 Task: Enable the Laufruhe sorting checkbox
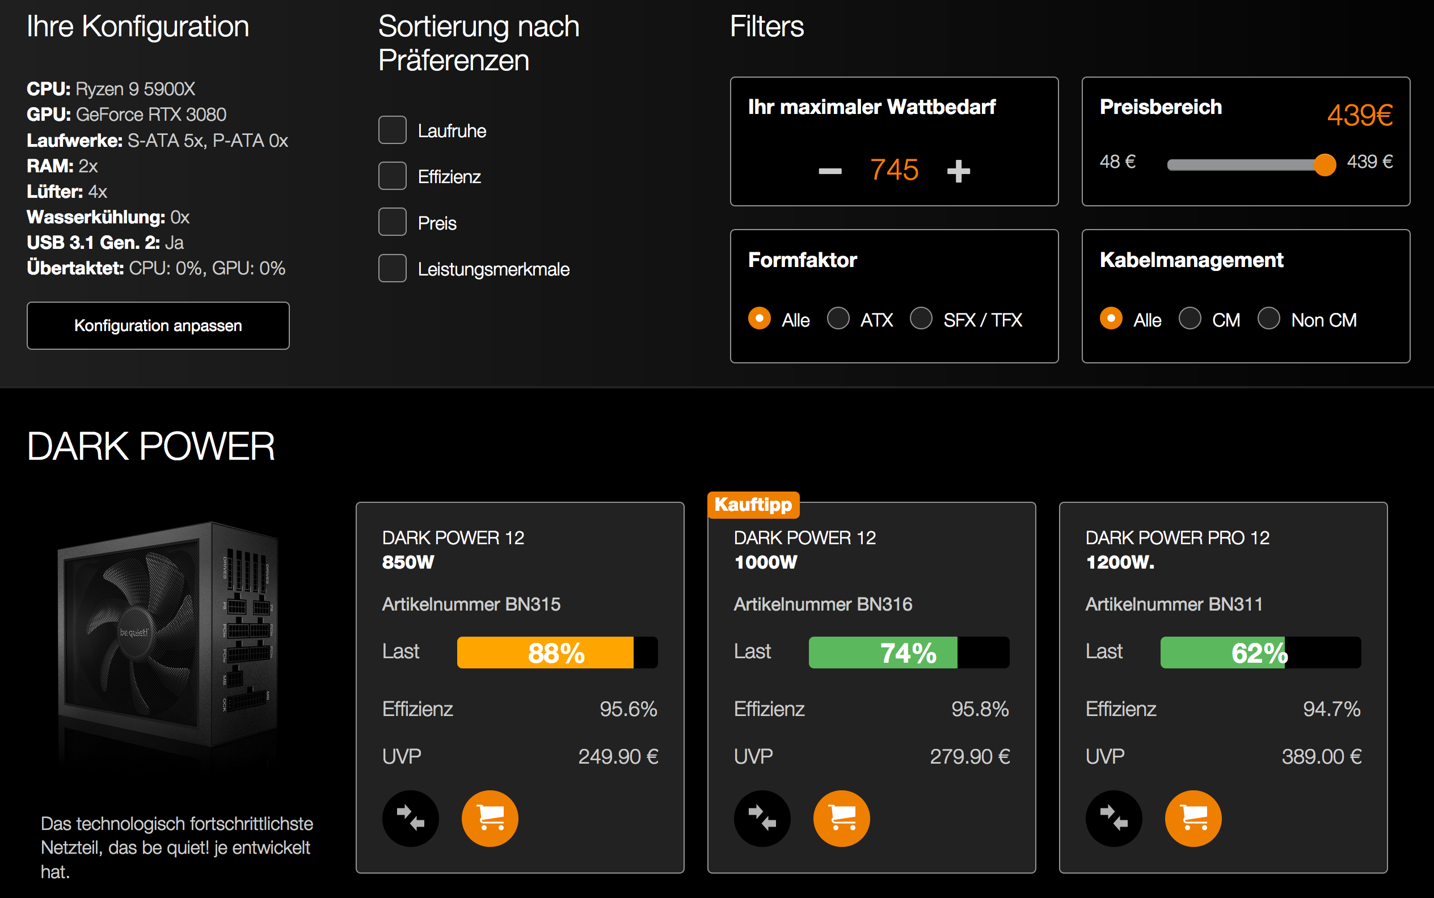point(392,130)
